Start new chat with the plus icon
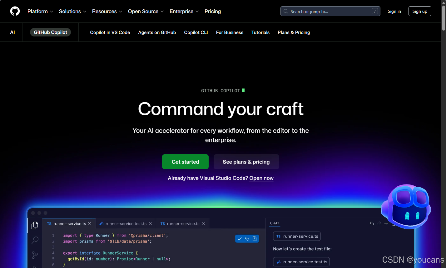 [386, 223]
